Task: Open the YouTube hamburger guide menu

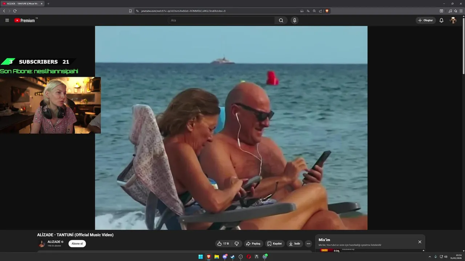Action: coord(7,20)
